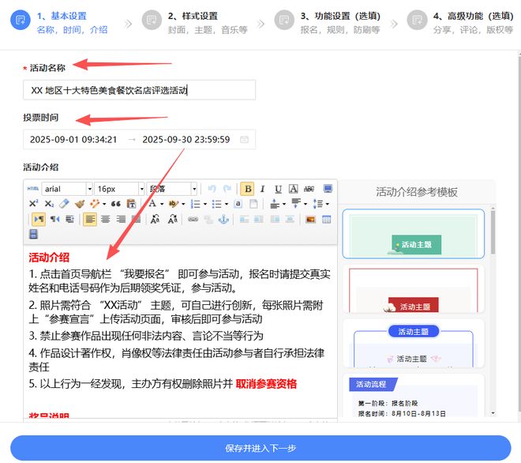
Task: Open the paragraph format dropdown
Action: tap(172, 189)
